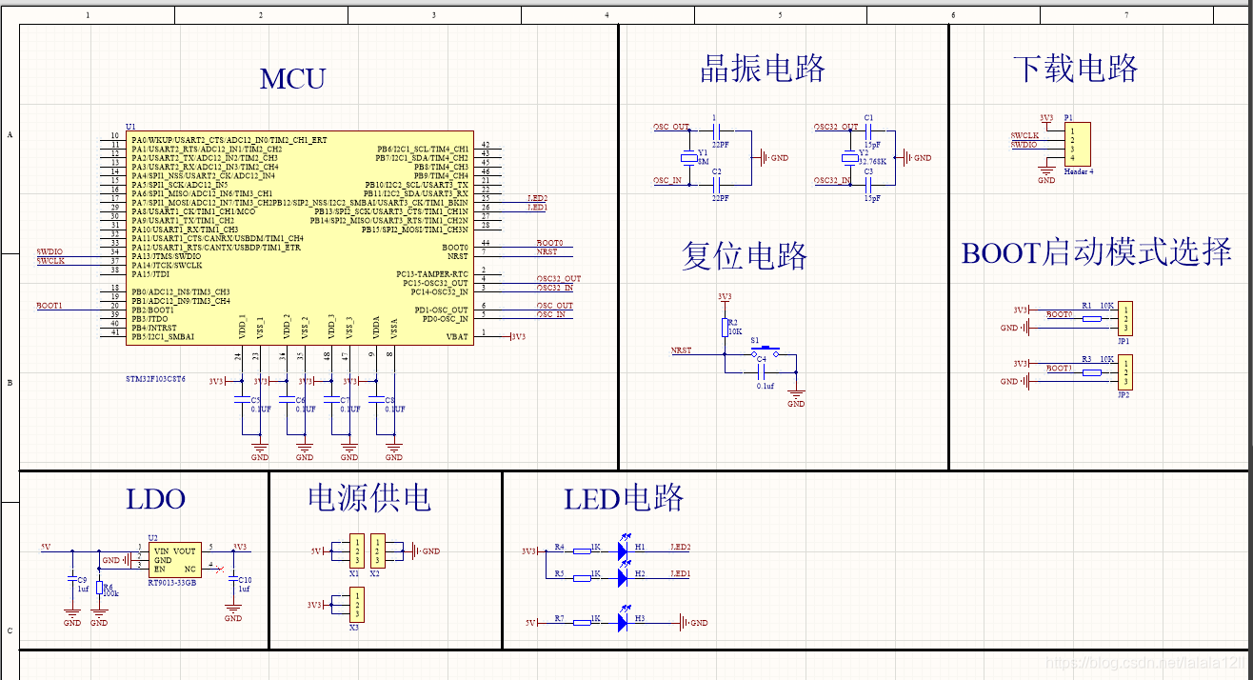Screen dimensions: 1253x680
Task: Click the PA13/JTMS/SWDIO pin label
Action: coord(167,255)
